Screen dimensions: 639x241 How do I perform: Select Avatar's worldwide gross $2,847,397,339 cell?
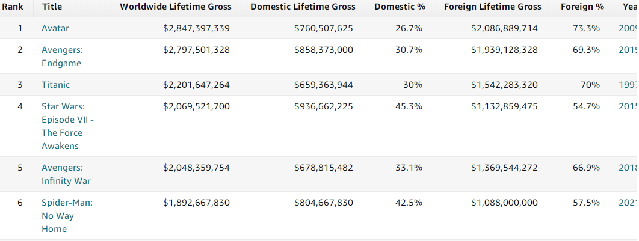point(196,28)
